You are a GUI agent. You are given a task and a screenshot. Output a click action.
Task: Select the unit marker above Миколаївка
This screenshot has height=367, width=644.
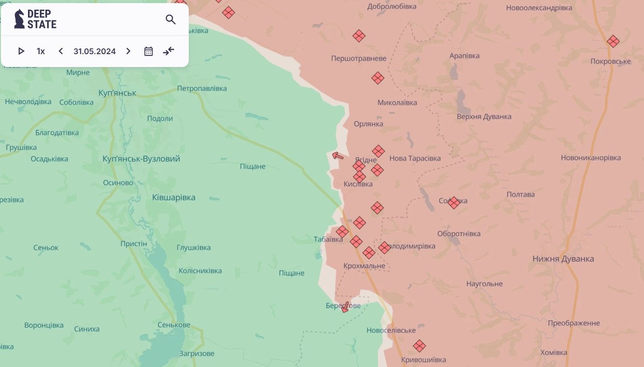click(x=378, y=78)
